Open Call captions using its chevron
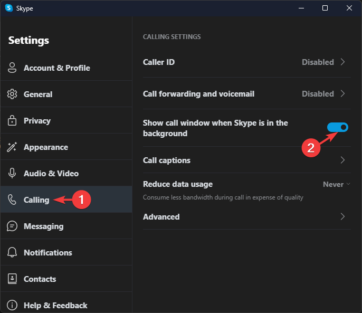Screen dimensions: 362x313 coord(343,160)
